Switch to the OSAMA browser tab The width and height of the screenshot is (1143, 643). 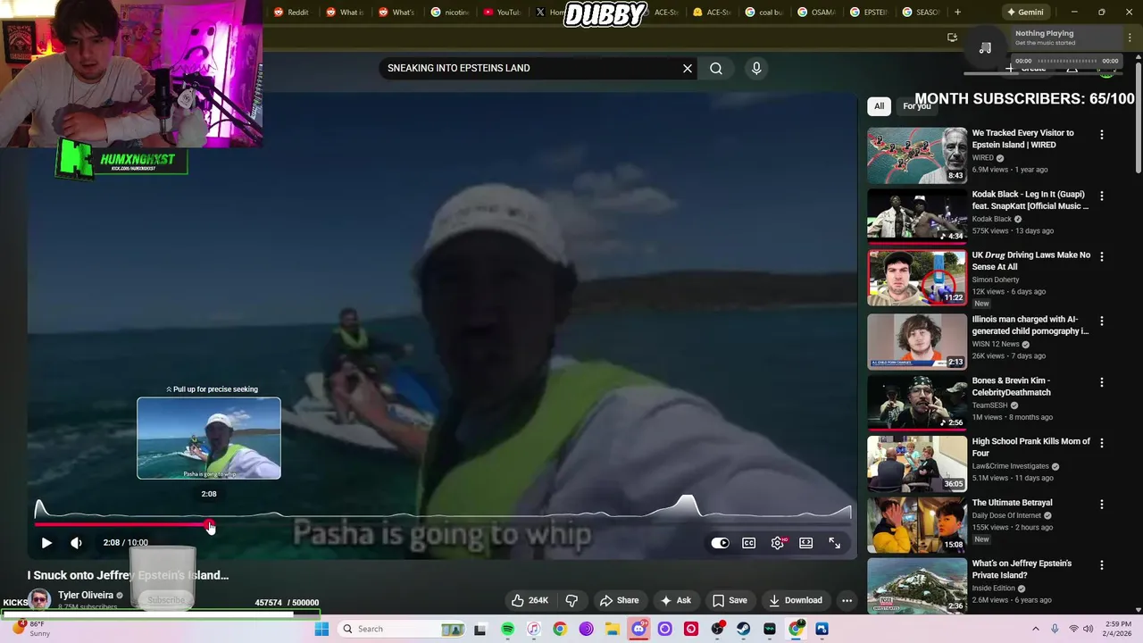[815, 13]
